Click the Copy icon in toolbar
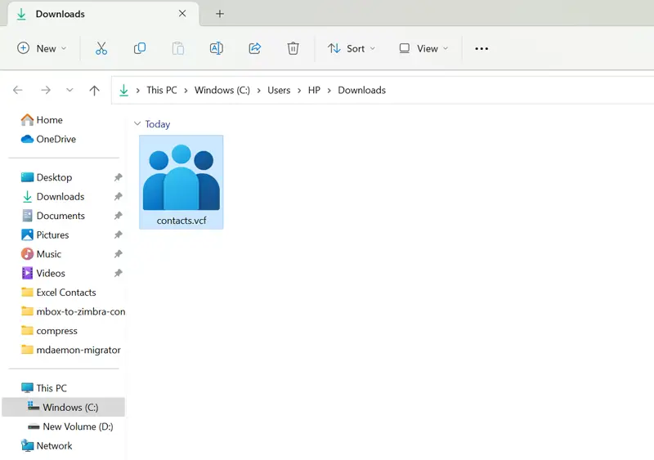Image resolution: width=654 pixels, height=460 pixels. pos(140,49)
